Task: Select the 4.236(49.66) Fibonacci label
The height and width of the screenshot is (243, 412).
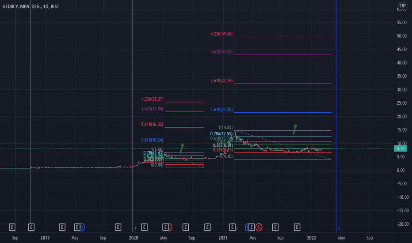Action: click(221, 34)
